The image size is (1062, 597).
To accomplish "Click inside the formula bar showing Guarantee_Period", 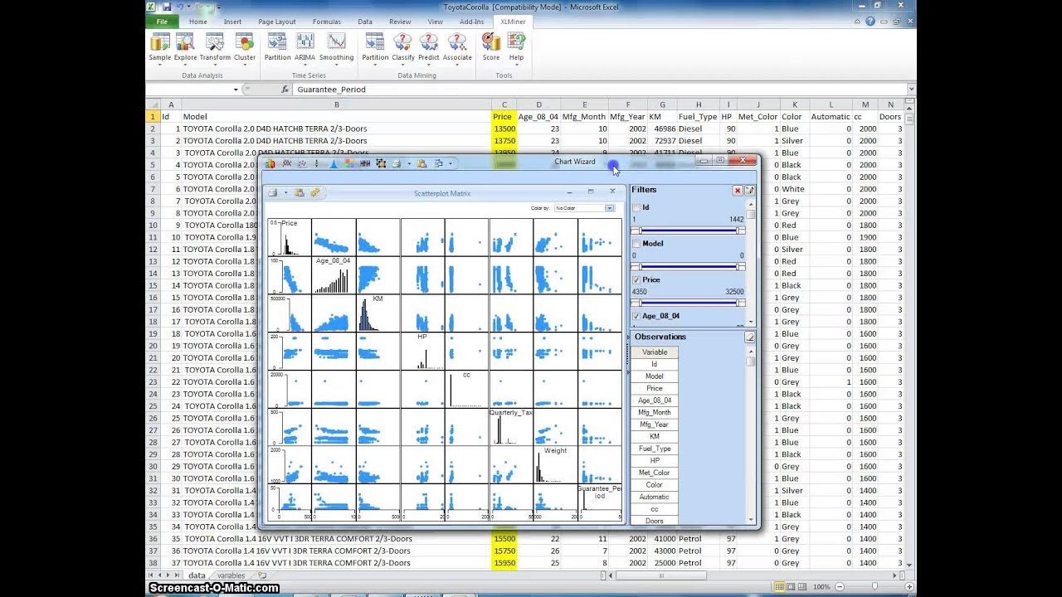I will [x=597, y=90].
